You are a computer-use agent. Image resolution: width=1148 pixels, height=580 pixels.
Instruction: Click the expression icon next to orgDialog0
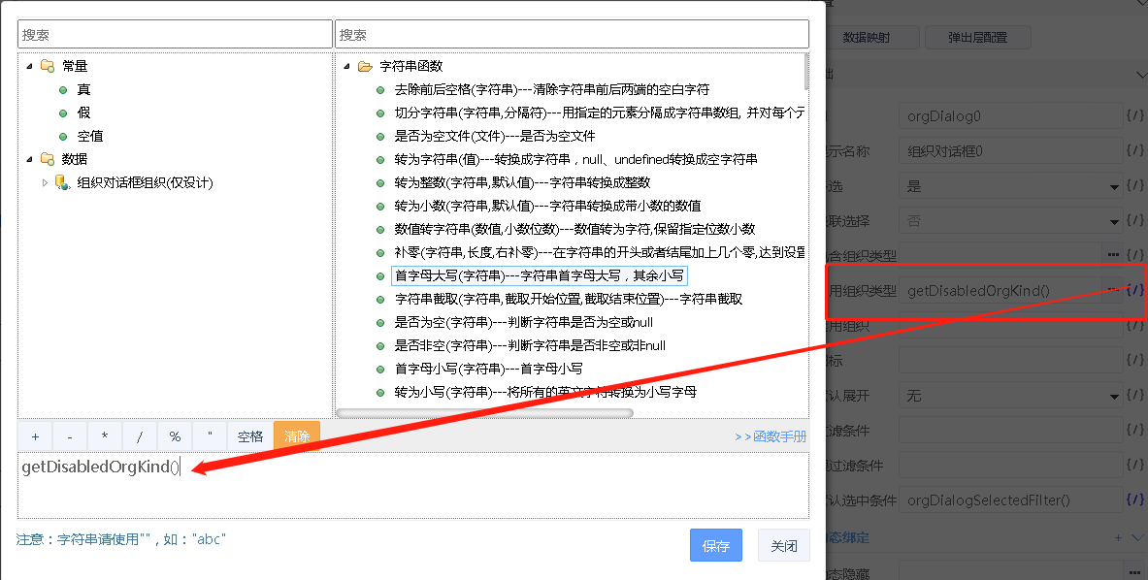point(1134,116)
